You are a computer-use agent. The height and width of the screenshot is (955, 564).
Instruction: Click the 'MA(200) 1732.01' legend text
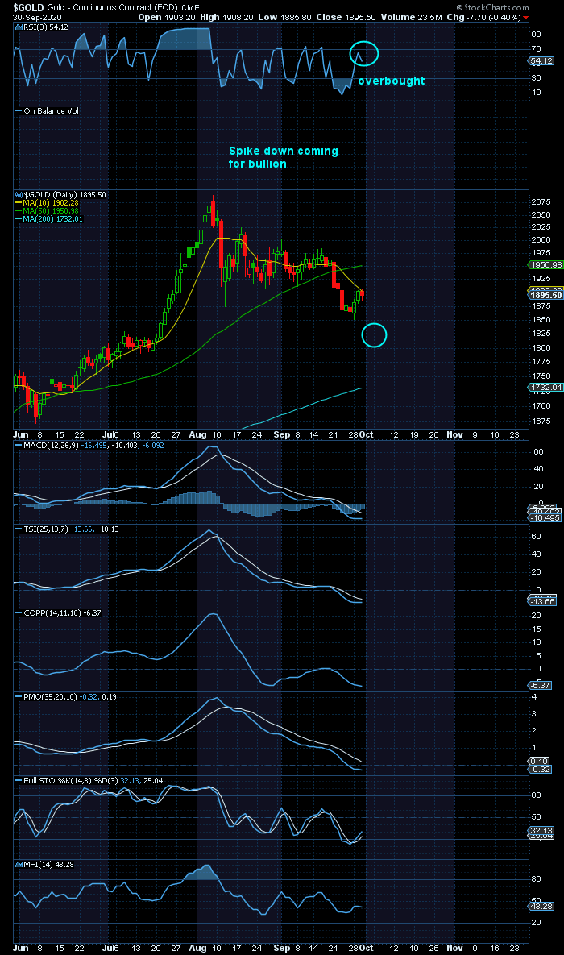tap(54, 218)
